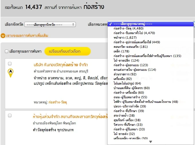Click the ก่อสร้าง-วัสดุ category link
The width and height of the screenshot is (195, 145).
click(x=58, y=102)
